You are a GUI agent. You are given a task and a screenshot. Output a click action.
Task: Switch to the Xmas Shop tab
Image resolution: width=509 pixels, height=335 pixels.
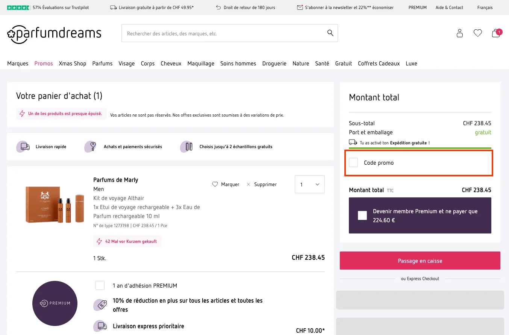click(72, 63)
